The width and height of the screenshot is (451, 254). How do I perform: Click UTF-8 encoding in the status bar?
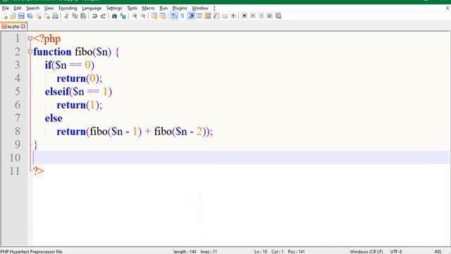pyautogui.click(x=396, y=252)
